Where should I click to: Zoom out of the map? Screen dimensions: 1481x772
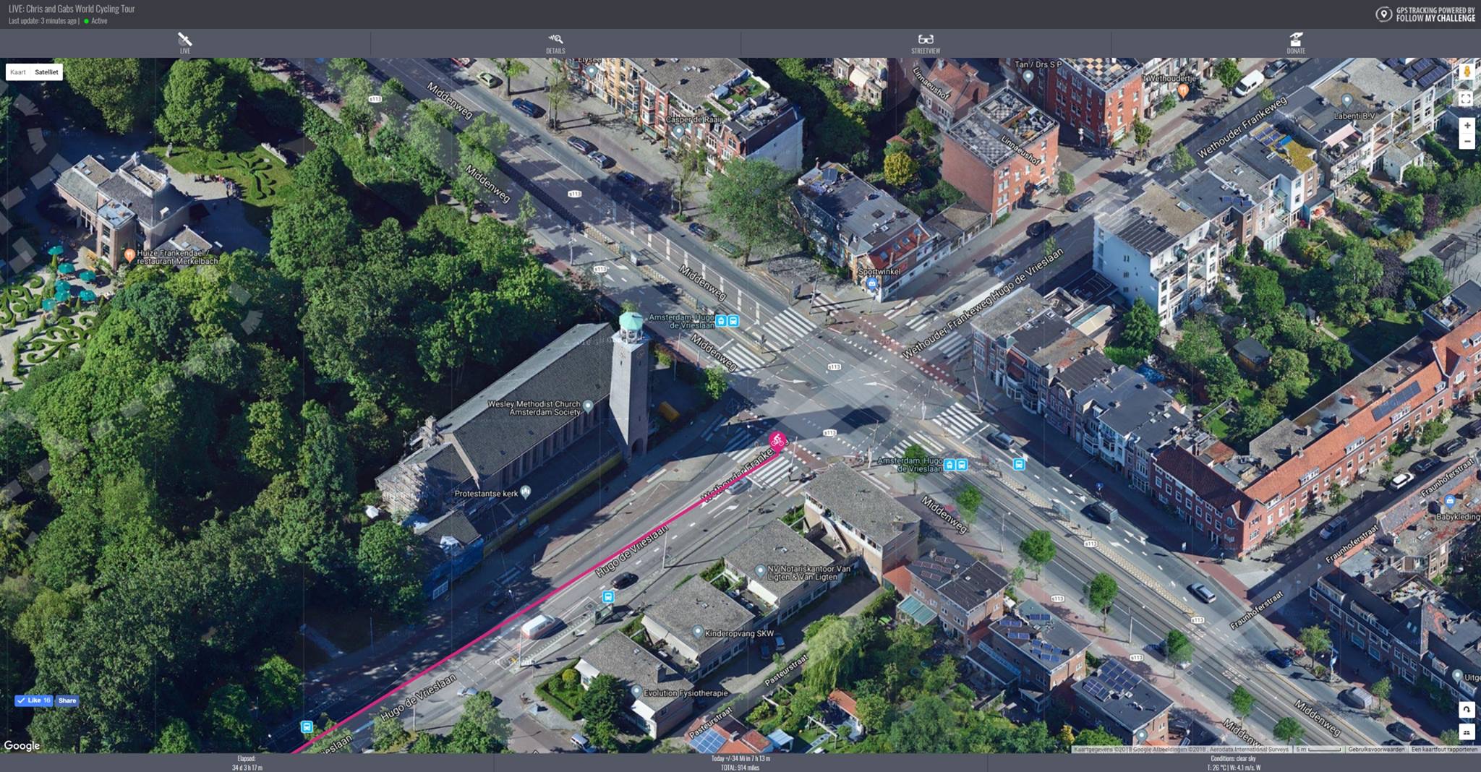(1467, 142)
